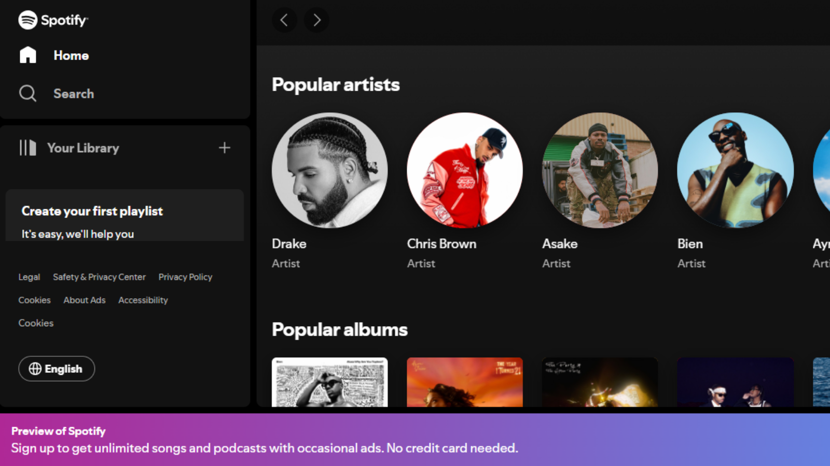The image size is (830, 466).
Task: Open Drake's artist photo
Action: click(x=330, y=170)
